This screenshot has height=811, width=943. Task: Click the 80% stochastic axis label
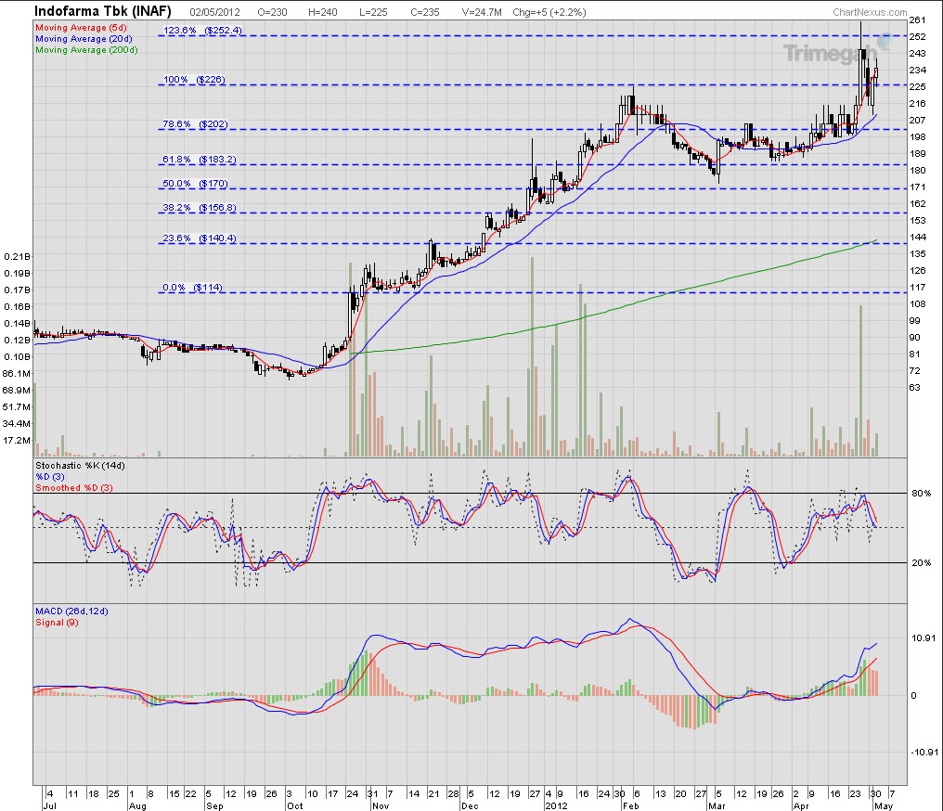click(x=922, y=493)
